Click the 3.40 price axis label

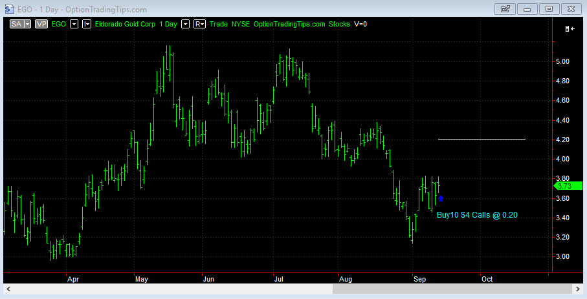(x=562, y=218)
